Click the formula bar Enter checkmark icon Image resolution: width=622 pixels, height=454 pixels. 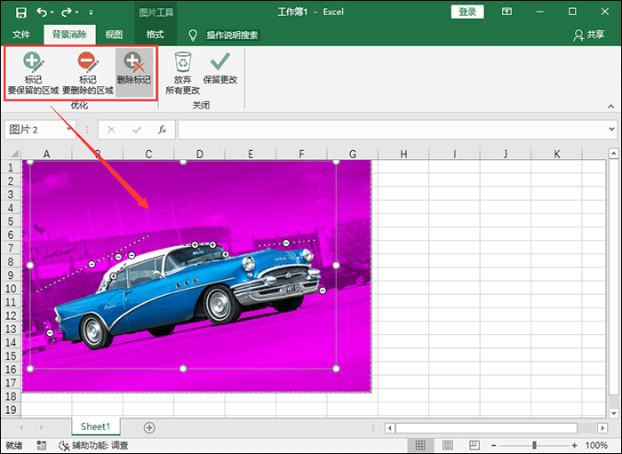coord(137,130)
